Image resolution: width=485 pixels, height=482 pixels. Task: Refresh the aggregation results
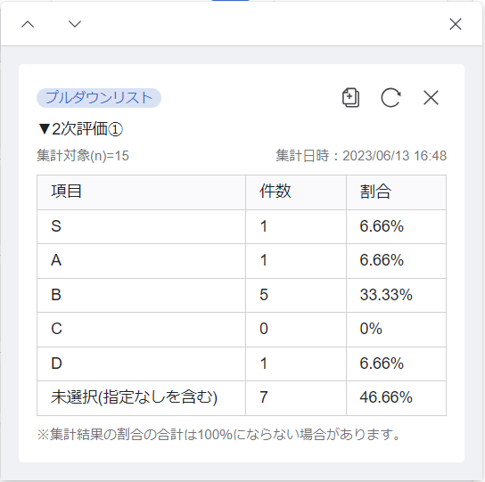point(390,98)
